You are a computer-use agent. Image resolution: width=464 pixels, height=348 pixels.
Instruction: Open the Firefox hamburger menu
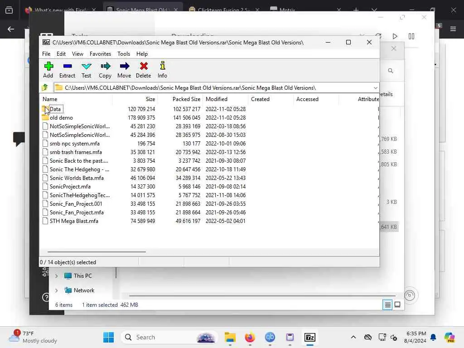point(453,29)
